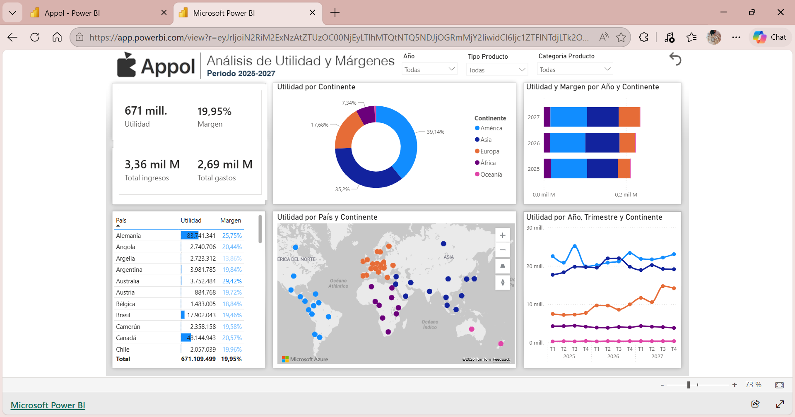Open browser extensions puzzle icon
Viewport: 795px width, 417px height.
[x=643, y=37]
